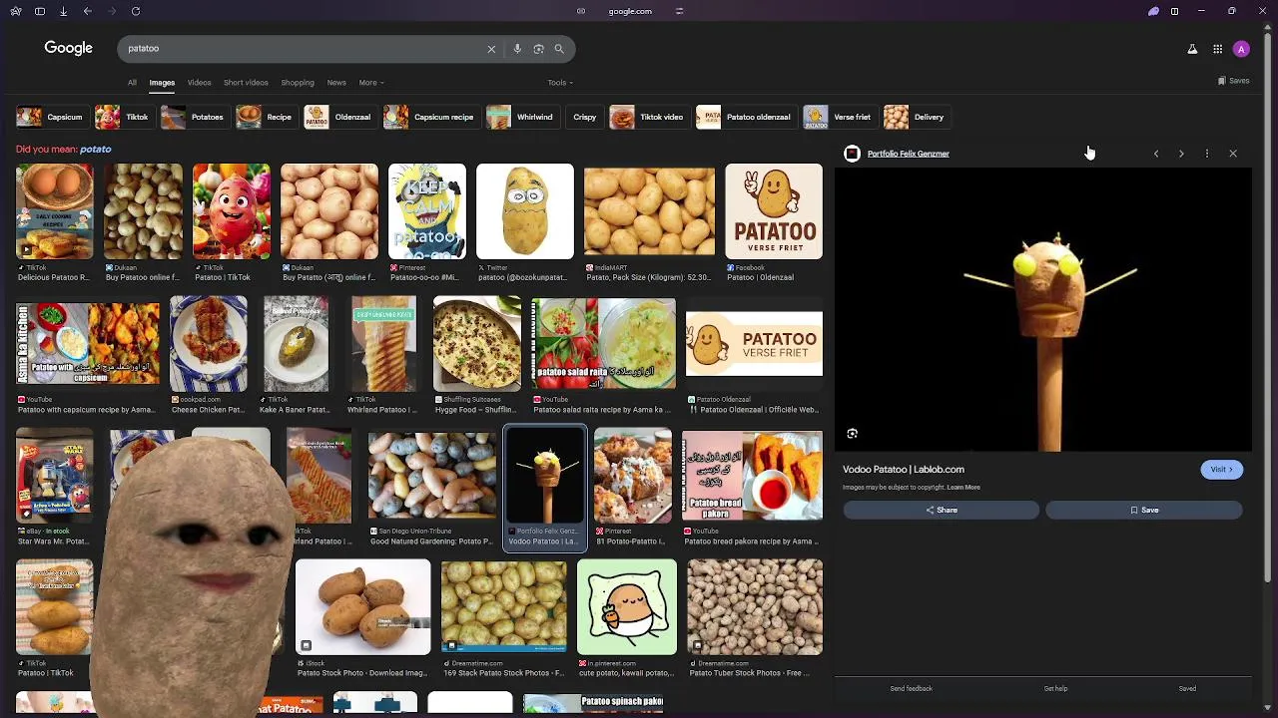Screen dimensions: 1278x718
Task: Click the google.com address bar
Action: [x=630, y=11]
